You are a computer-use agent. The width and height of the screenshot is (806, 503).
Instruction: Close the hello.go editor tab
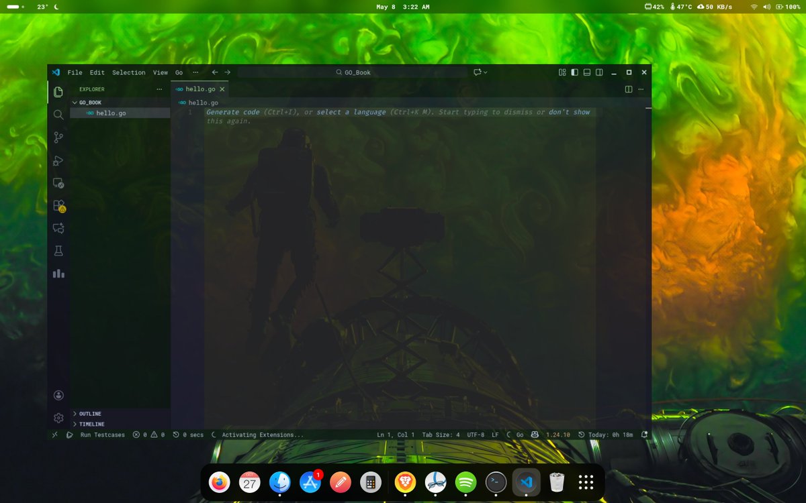coord(222,89)
